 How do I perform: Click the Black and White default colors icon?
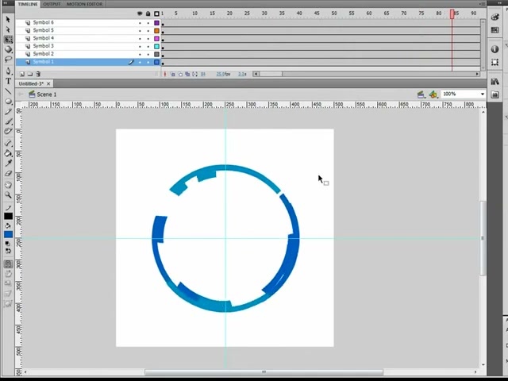[x=8, y=244]
